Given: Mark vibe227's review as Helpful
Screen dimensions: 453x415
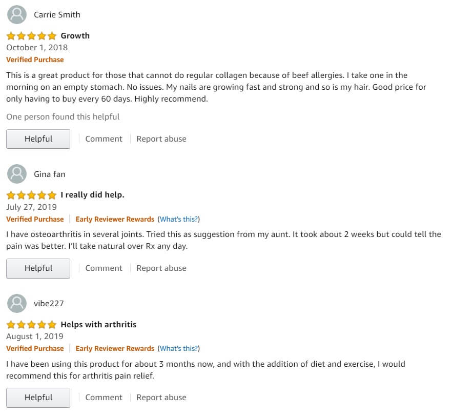Looking at the screenshot, I should pos(38,398).
